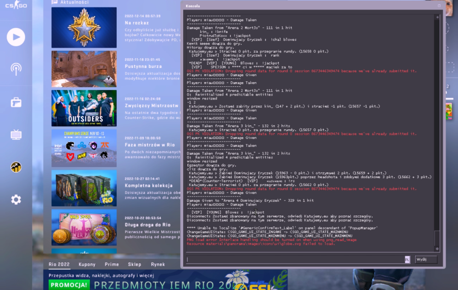Open the Faza mistrzów w Rio headline
The height and width of the screenshot is (290, 458).
click(150, 145)
